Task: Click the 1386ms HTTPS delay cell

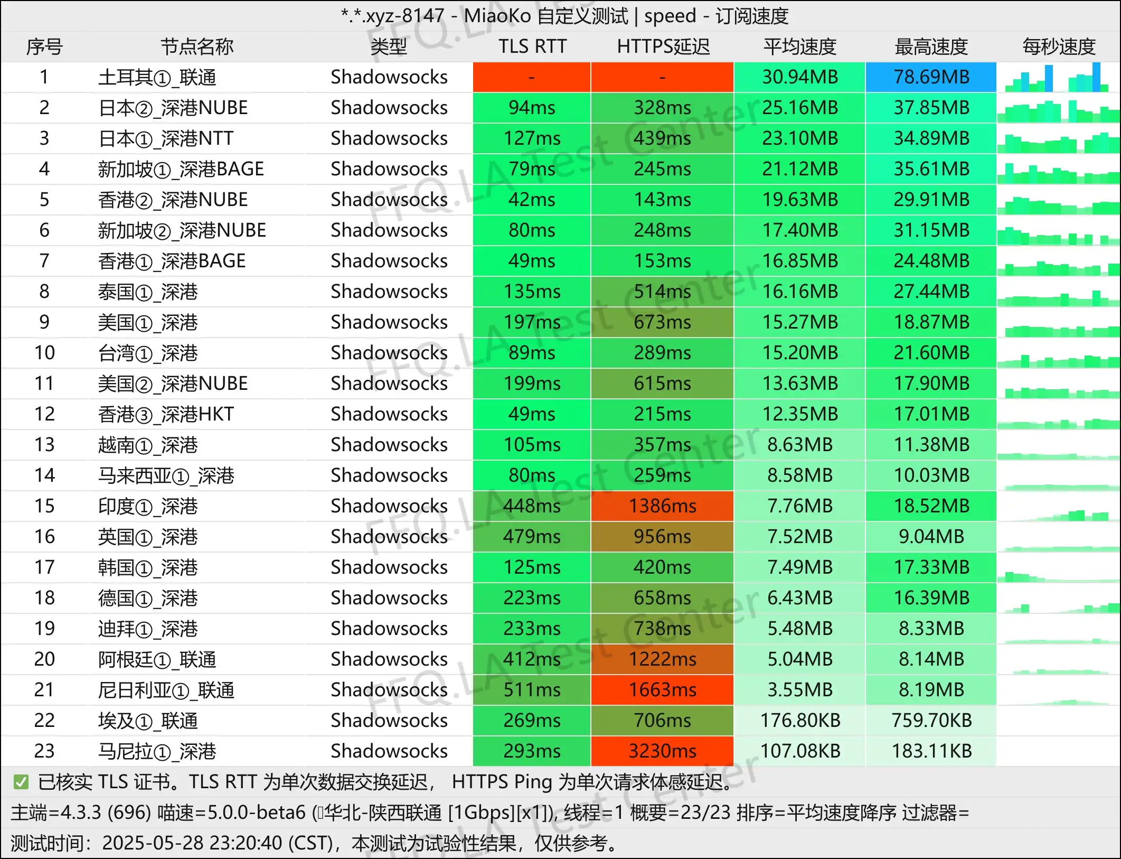Action: pos(662,506)
